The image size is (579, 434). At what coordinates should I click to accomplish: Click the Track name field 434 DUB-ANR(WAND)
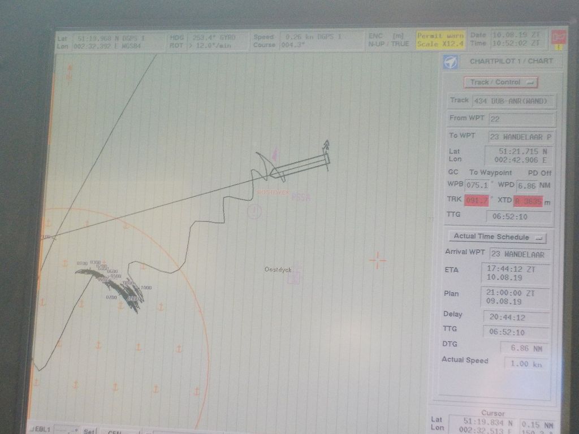[513, 101]
